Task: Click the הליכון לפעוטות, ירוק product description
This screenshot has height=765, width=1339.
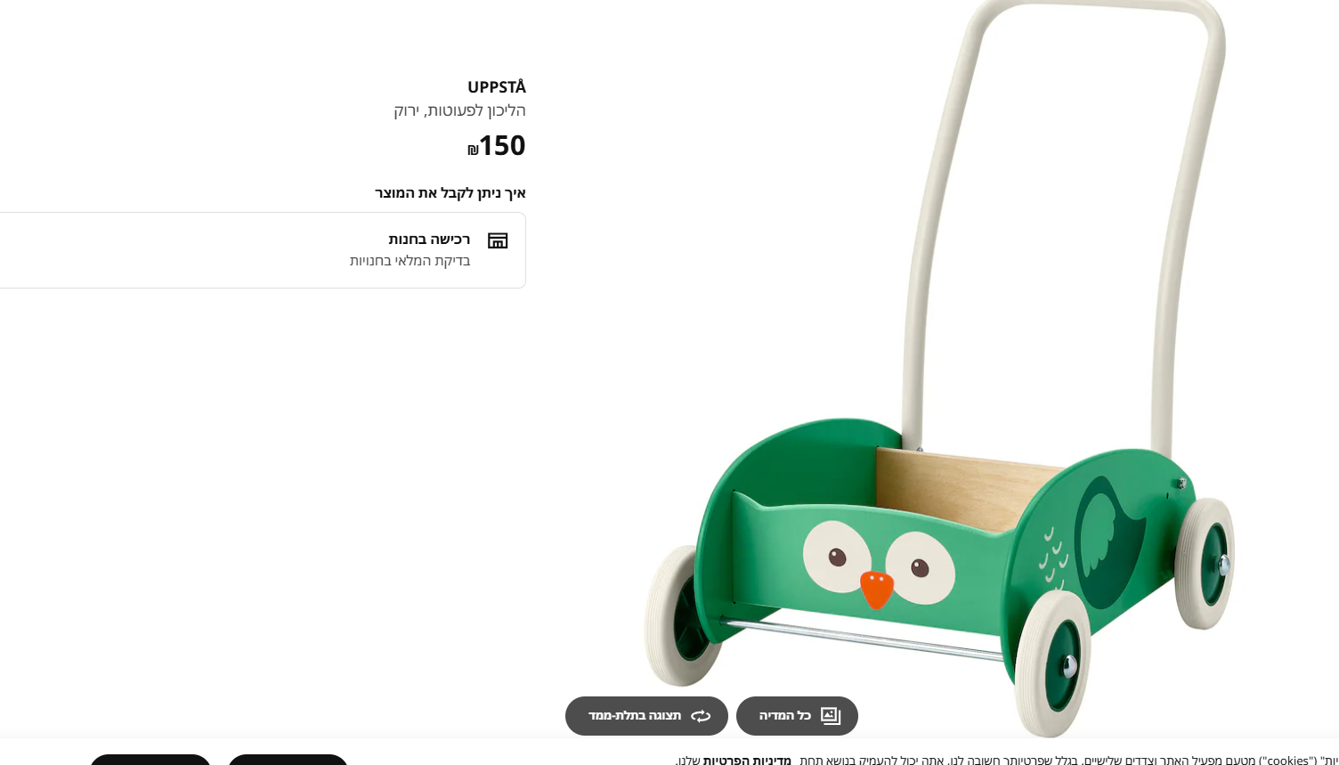Action: click(459, 110)
